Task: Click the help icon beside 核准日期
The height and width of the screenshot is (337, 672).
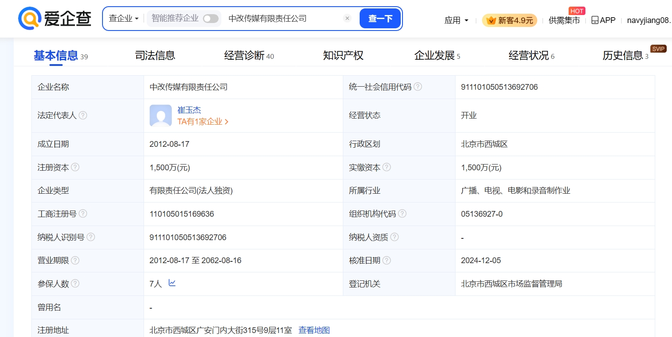Action: [x=387, y=260]
